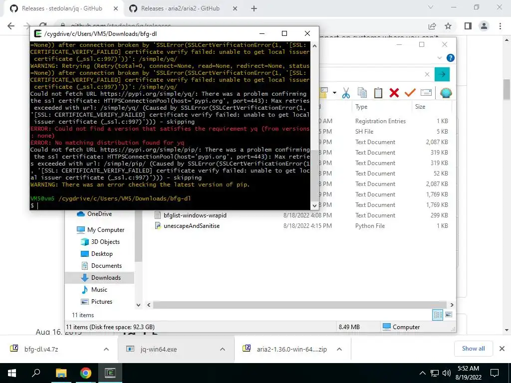The width and height of the screenshot is (511, 383).
Task: Click the terminal scroll down arrow
Action: [x=314, y=205]
